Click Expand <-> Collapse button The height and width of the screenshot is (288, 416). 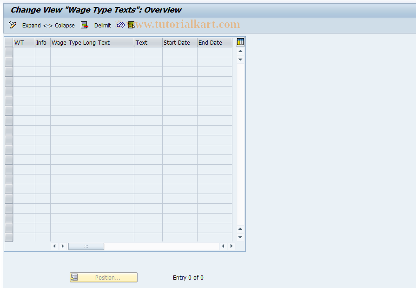pos(48,26)
